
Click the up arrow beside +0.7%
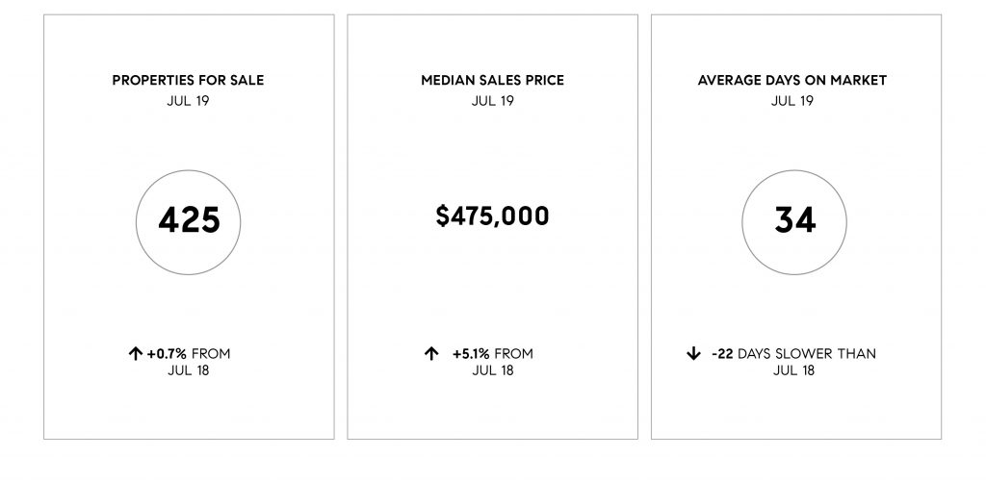pos(135,354)
